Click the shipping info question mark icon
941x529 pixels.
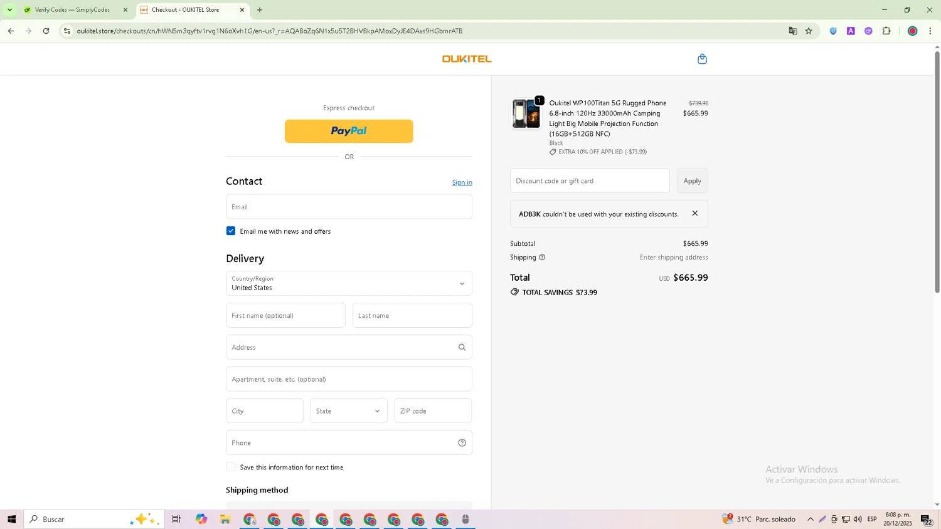tap(542, 258)
